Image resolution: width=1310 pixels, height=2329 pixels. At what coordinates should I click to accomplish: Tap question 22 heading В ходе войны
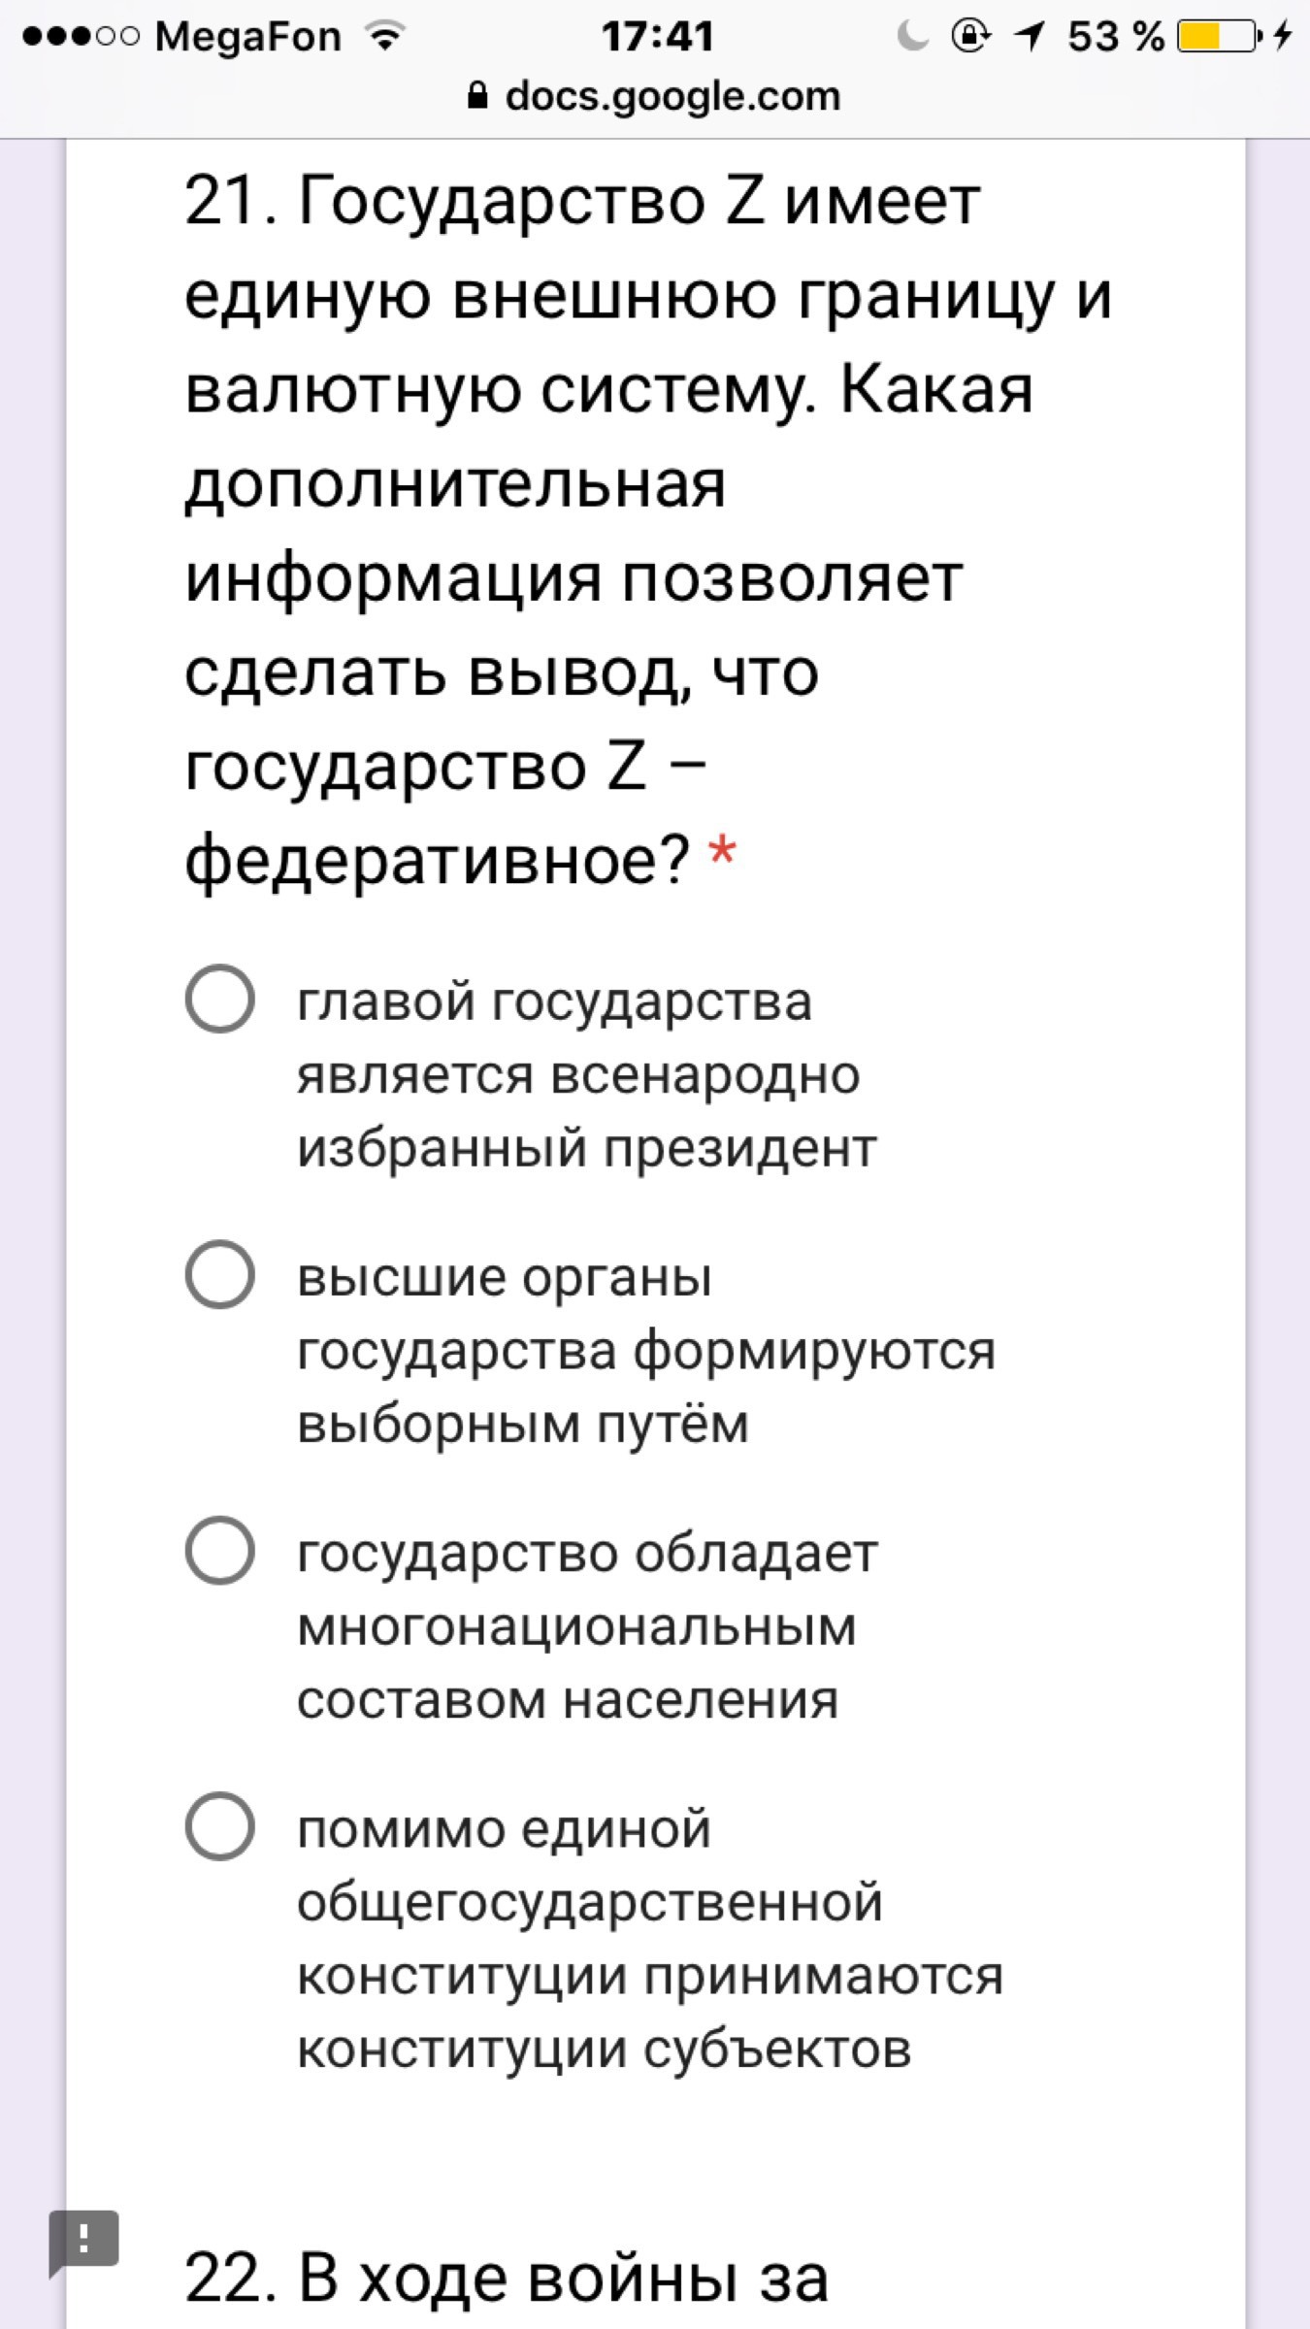pos(506,2279)
